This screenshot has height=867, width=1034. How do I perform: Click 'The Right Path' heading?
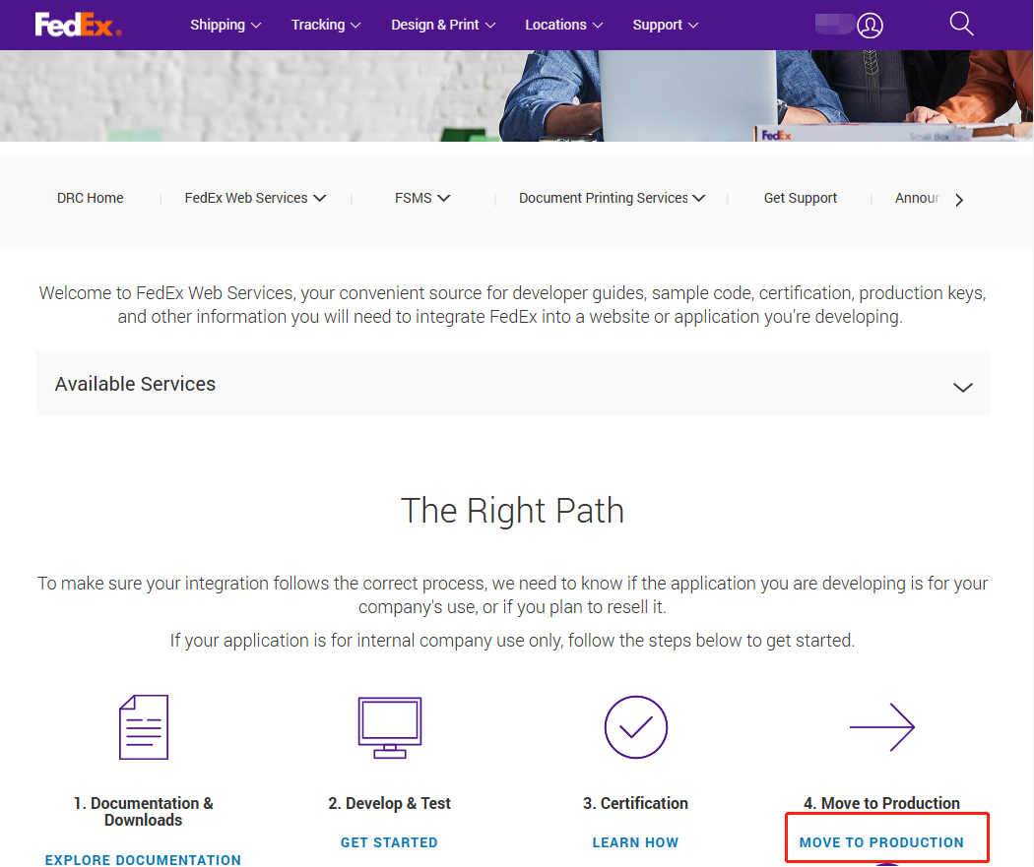click(512, 511)
